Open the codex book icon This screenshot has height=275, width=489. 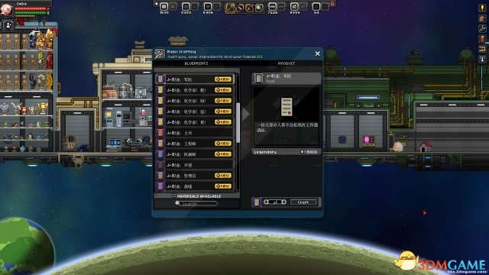point(482,39)
